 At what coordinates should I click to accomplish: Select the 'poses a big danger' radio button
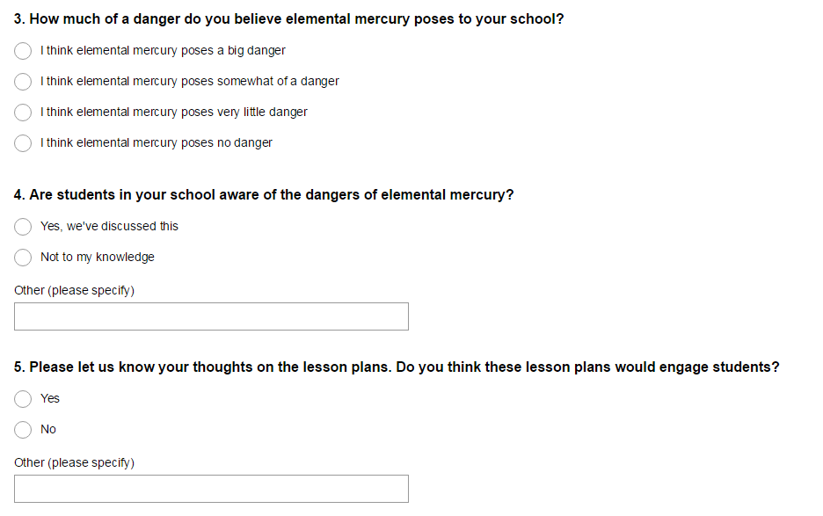(x=24, y=51)
